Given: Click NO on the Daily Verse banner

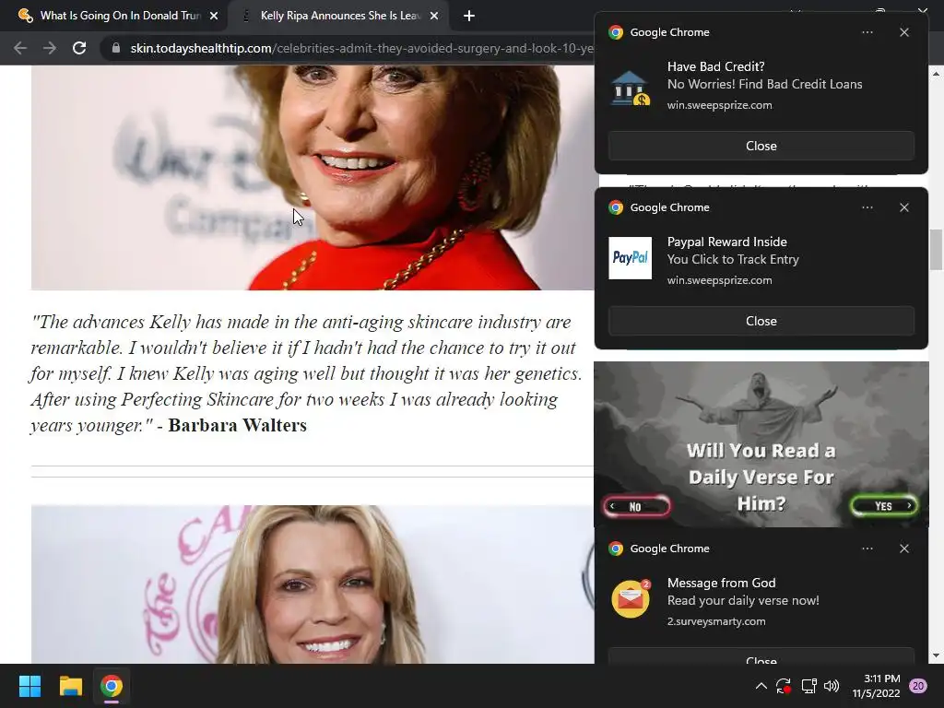Looking at the screenshot, I should [636, 506].
